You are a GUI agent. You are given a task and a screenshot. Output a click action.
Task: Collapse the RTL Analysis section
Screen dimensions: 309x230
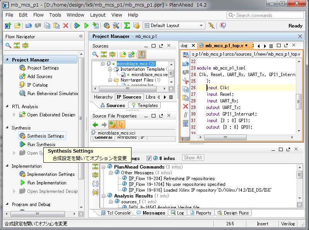(7, 106)
